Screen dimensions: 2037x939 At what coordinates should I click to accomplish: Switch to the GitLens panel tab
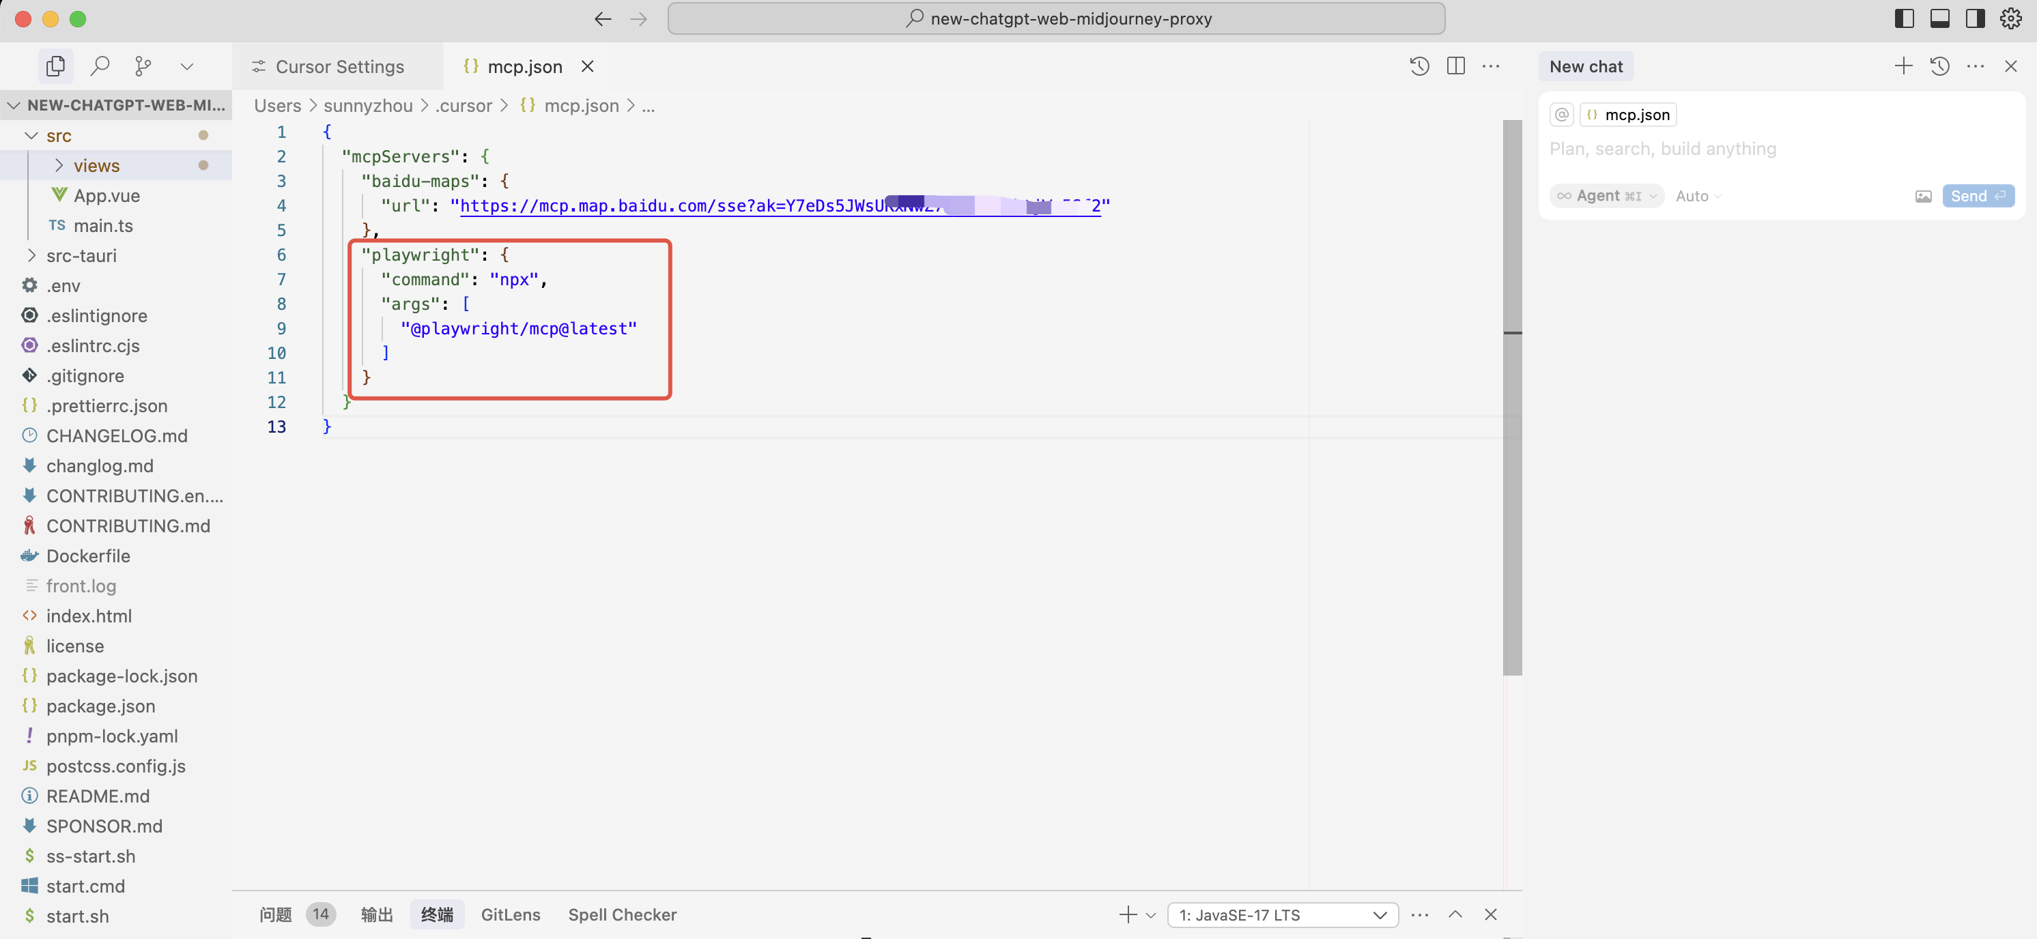(x=510, y=914)
